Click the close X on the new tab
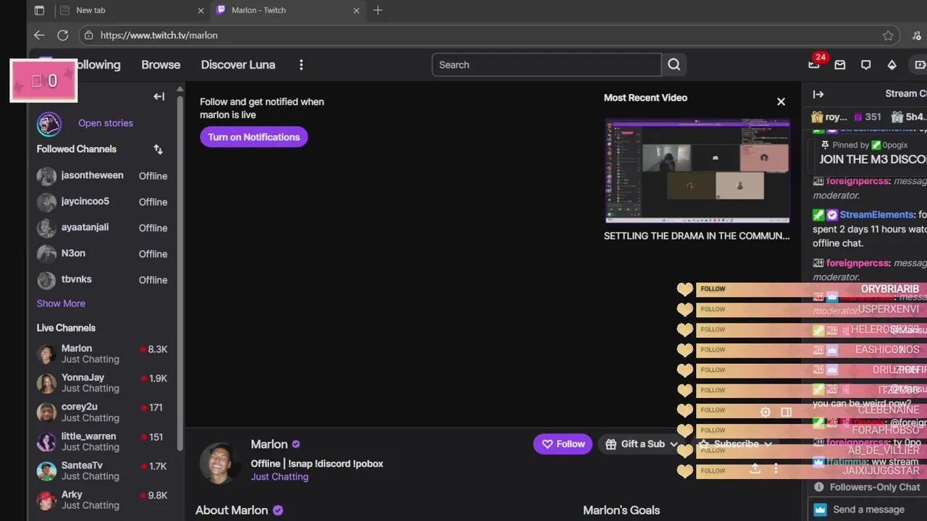 (201, 10)
